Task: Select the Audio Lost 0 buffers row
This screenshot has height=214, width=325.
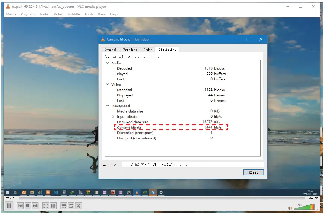Action: (x=182, y=79)
